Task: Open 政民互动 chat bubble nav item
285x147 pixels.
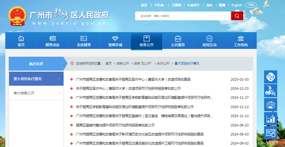Action: click(x=209, y=41)
